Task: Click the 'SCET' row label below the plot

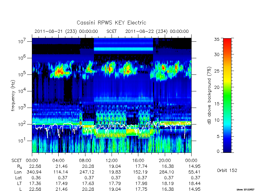Action: pyautogui.click(x=17, y=161)
